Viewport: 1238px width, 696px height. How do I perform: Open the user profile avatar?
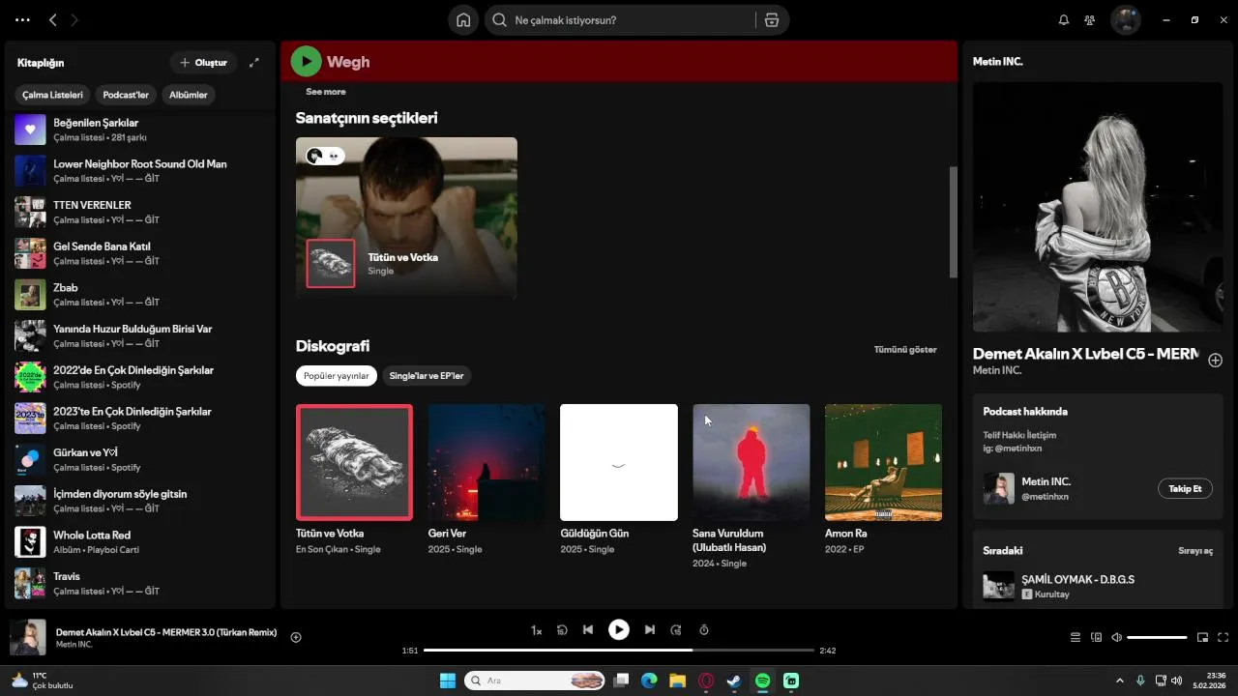[1125, 20]
